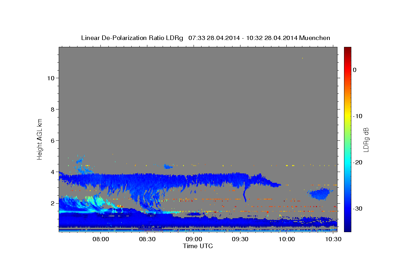
Task: Click the colorbar label "-20"
Action: tap(358, 162)
